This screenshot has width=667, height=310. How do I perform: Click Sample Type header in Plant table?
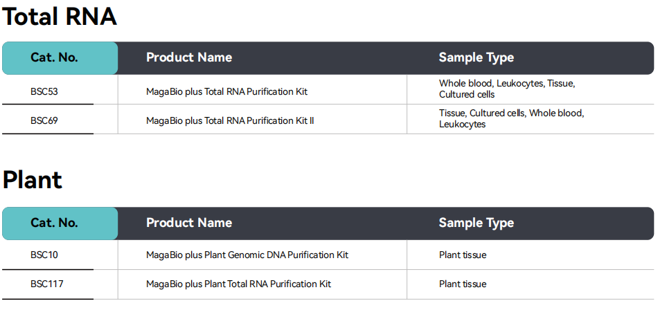476,223
